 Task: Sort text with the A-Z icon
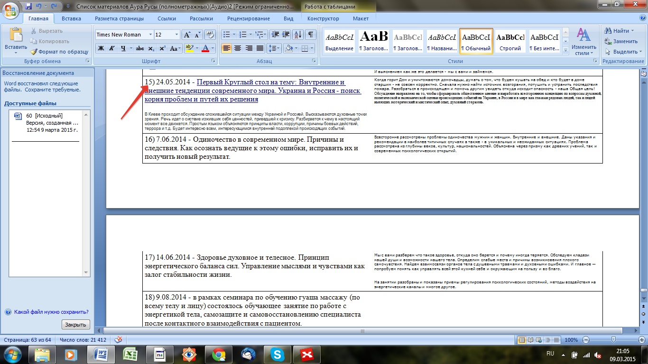[x=298, y=35]
